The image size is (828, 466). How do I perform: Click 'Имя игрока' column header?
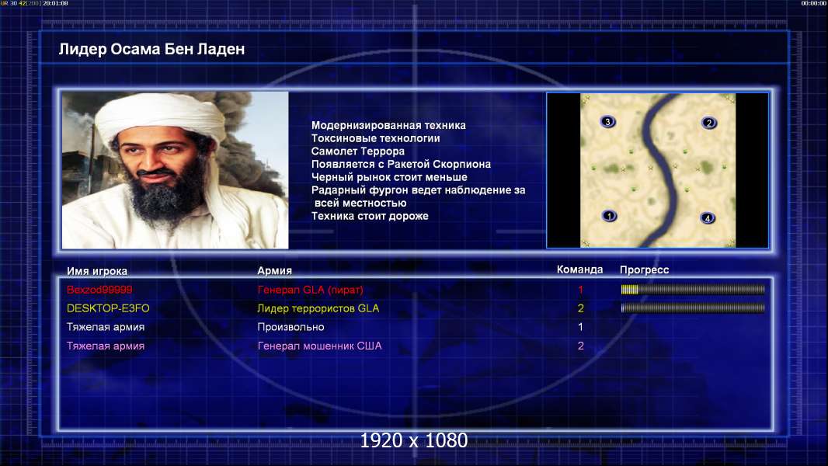(96, 271)
